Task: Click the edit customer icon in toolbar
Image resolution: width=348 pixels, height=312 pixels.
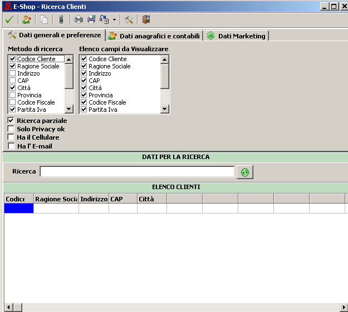Action: [26, 19]
